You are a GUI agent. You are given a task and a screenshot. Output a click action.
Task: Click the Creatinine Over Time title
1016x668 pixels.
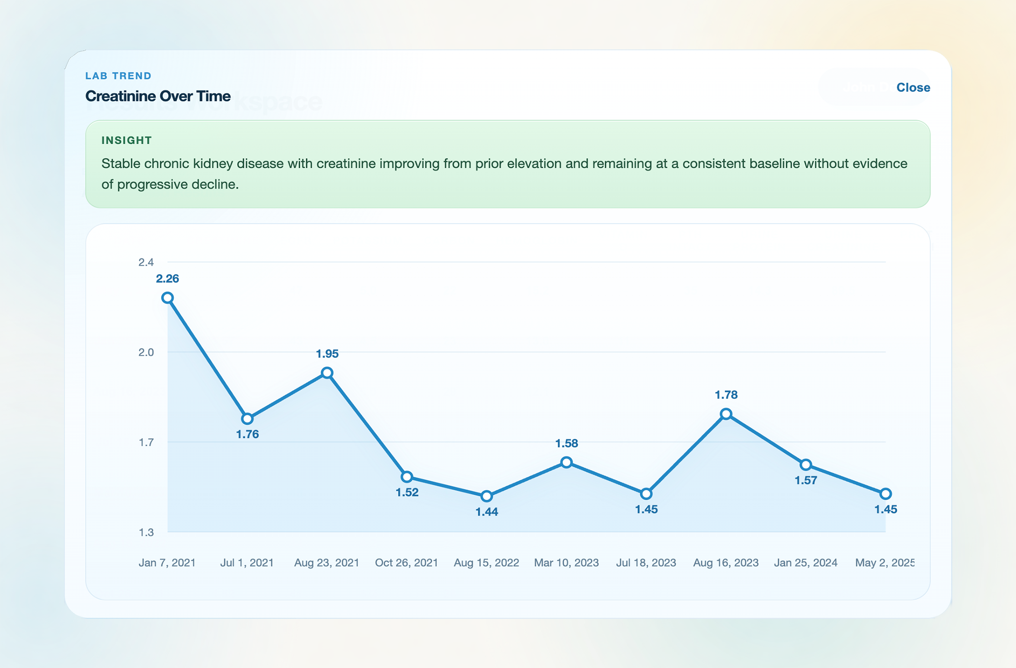click(x=158, y=96)
